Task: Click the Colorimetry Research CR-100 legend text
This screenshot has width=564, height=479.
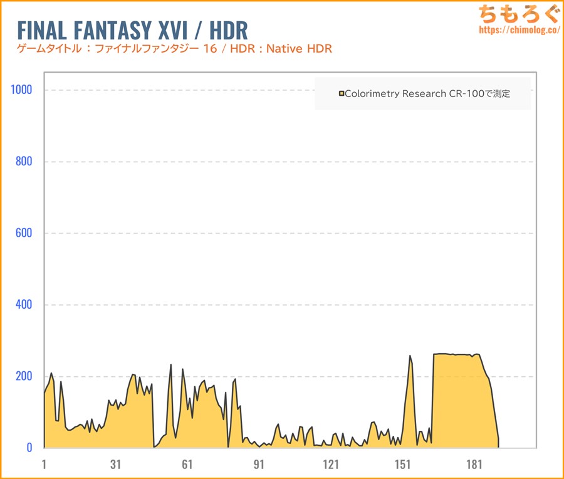Action: (427, 94)
